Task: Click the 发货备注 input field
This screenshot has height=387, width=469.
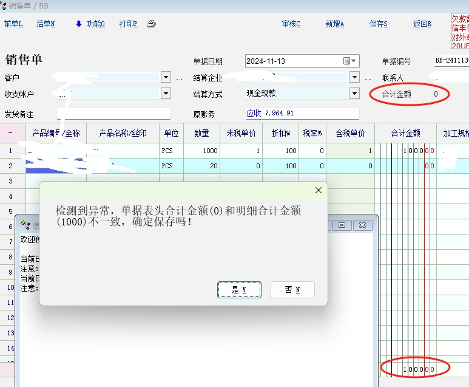Action: coord(113,114)
